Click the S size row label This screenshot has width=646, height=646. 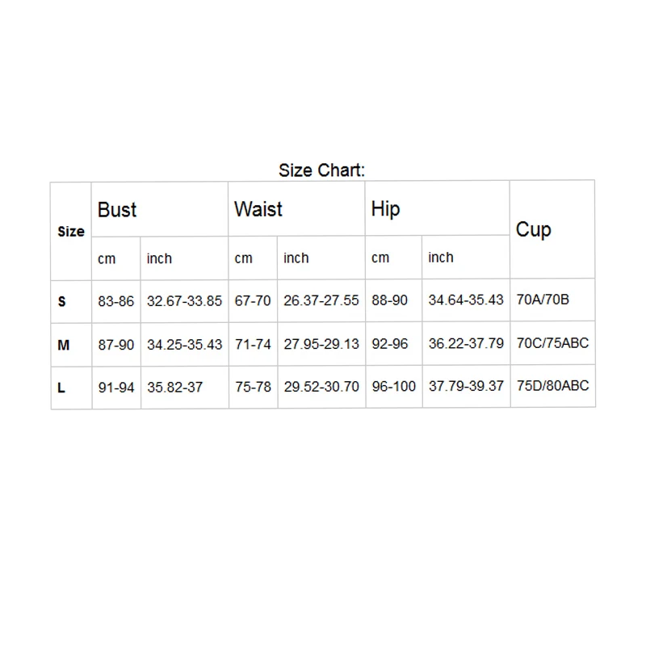[x=62, y=301]
